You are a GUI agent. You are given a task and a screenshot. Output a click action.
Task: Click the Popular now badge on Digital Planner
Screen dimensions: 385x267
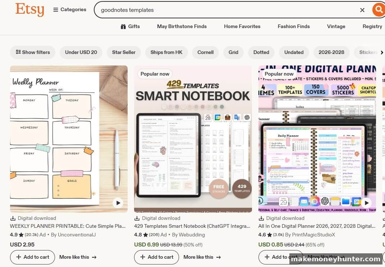279,74
